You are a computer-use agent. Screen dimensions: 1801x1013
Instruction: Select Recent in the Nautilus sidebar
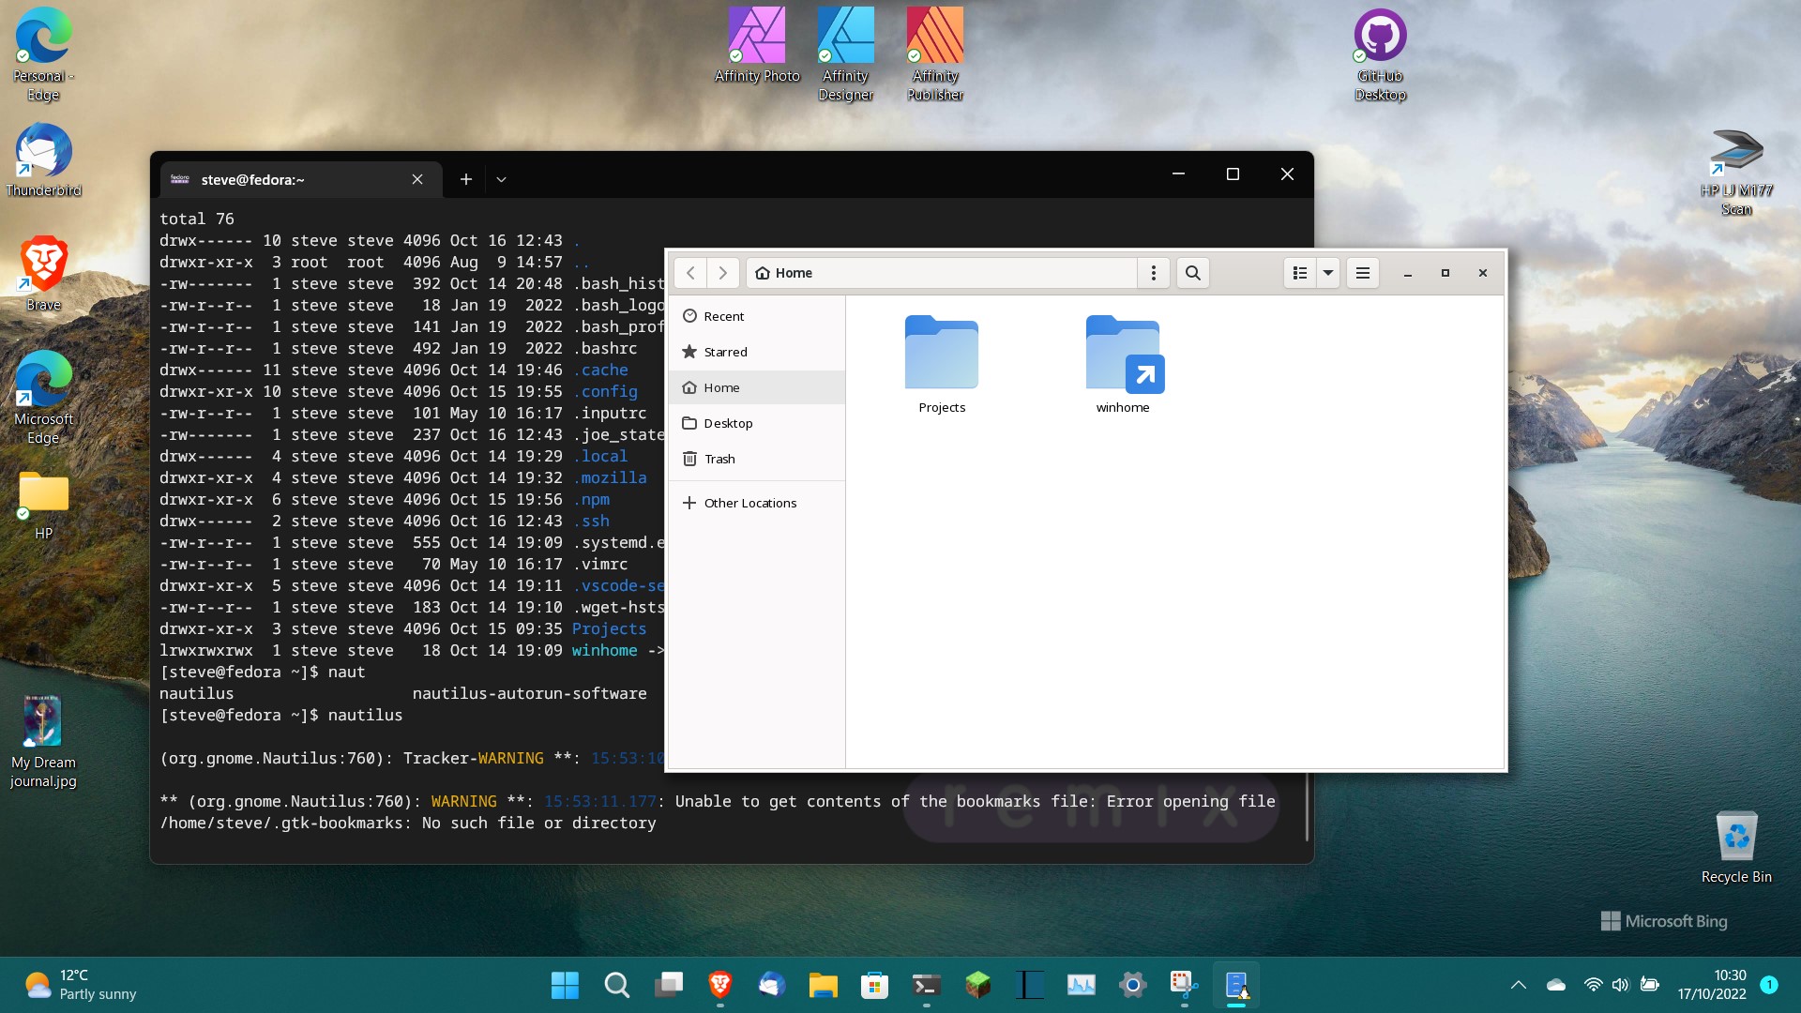(x=723, y=316)
